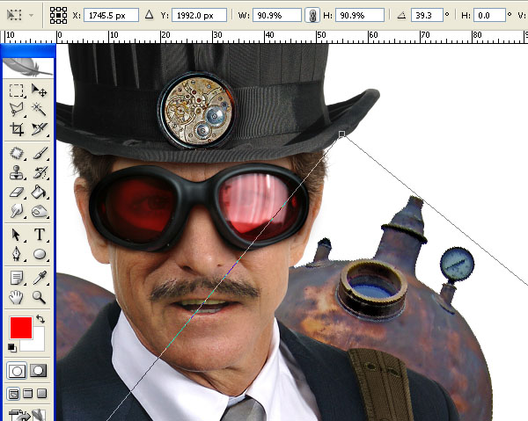528x421 pixels.
Task: Click the feather logo atop toolbox
Action: click(28, 68)
